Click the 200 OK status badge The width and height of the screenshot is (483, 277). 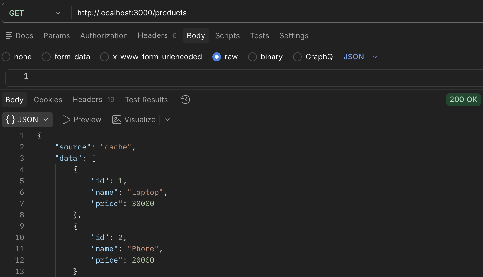tap(464, 100)
